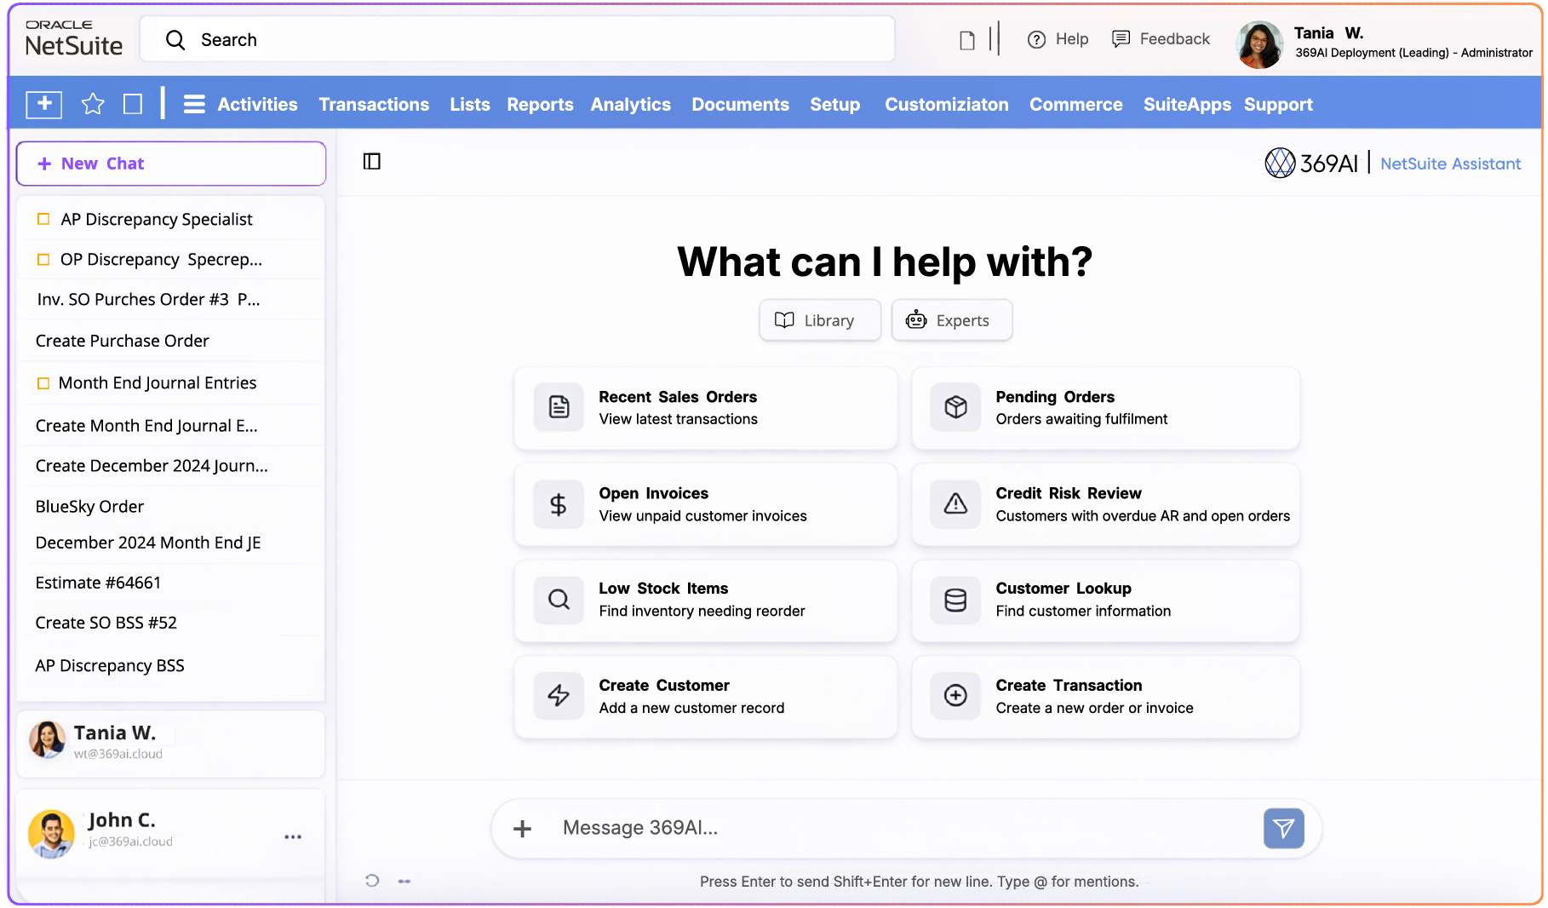Open the hamburger menu icon

(194, 104)
